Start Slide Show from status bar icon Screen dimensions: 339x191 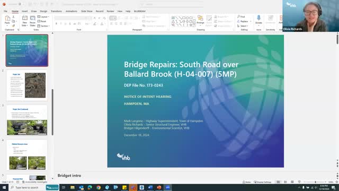tap(299, 182)
